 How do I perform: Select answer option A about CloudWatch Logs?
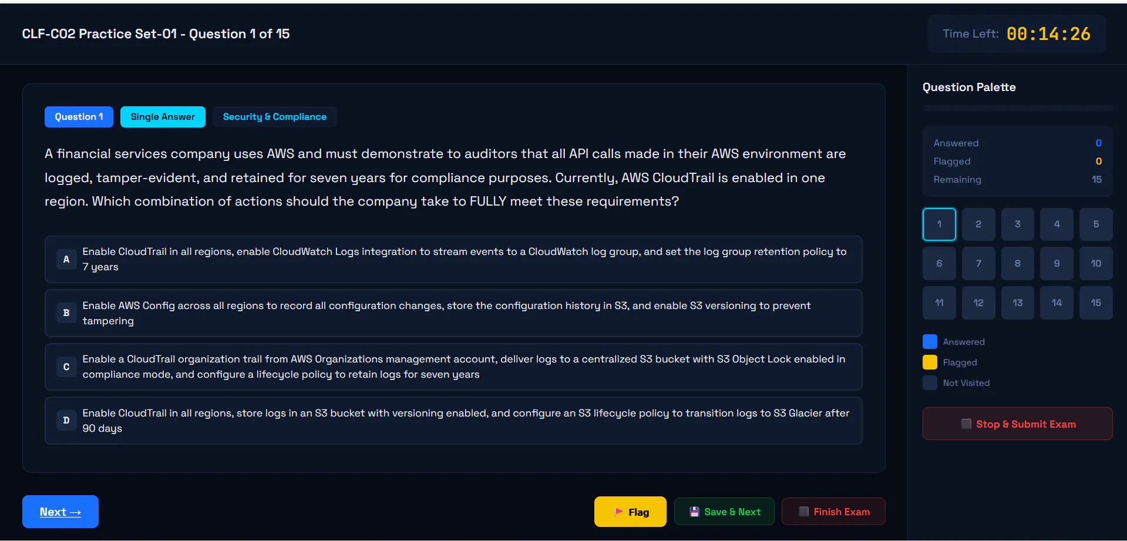click(x=453, y=259)
